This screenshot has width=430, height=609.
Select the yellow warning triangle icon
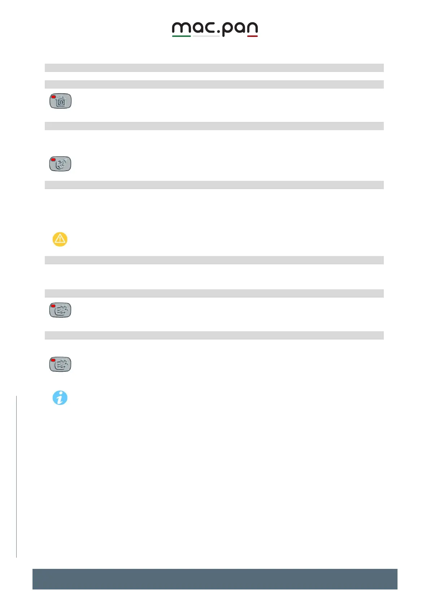click(60, 239)
